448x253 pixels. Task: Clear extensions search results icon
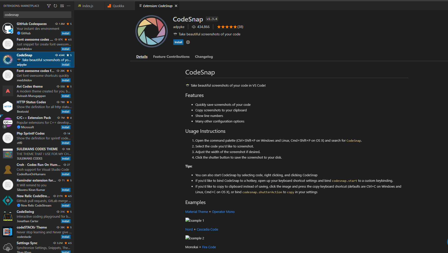pos(62,6)
